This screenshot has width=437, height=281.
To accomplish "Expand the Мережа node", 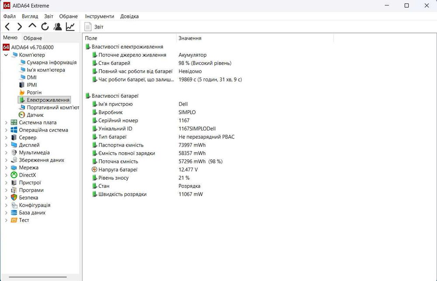I will tap(6, 168).
